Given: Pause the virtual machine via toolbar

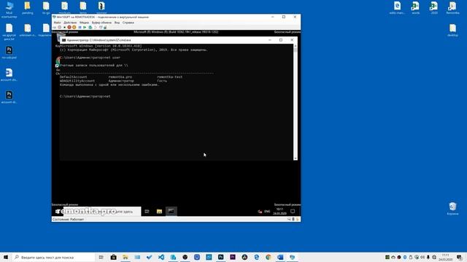Looking at the screenshot, I should (80, 28).
